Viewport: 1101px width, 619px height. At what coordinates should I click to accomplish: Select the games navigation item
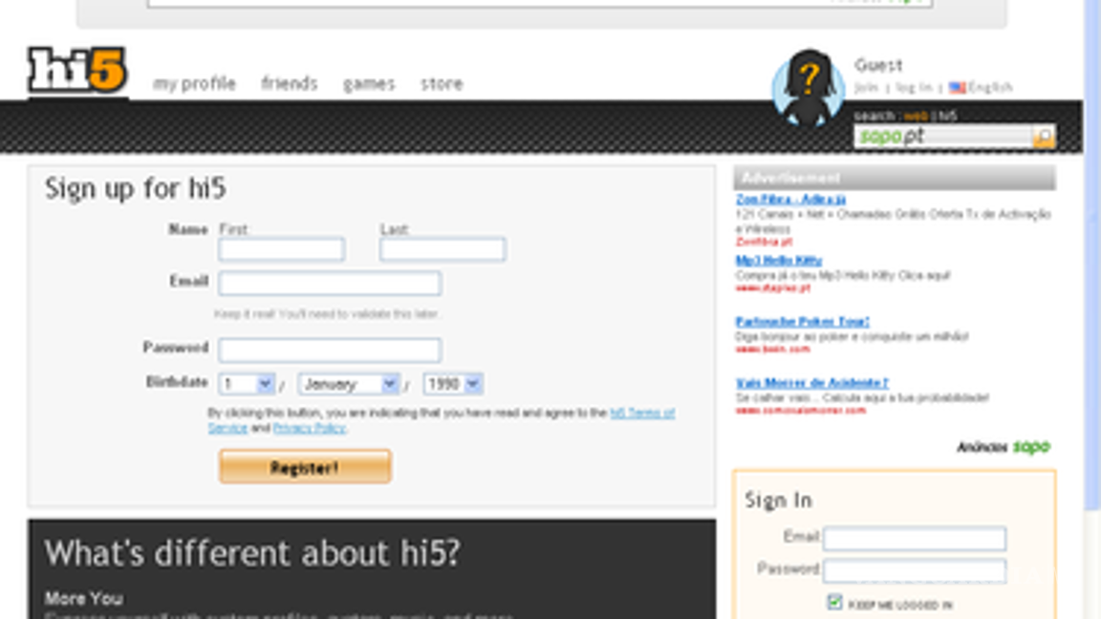(x=369, y=84)
